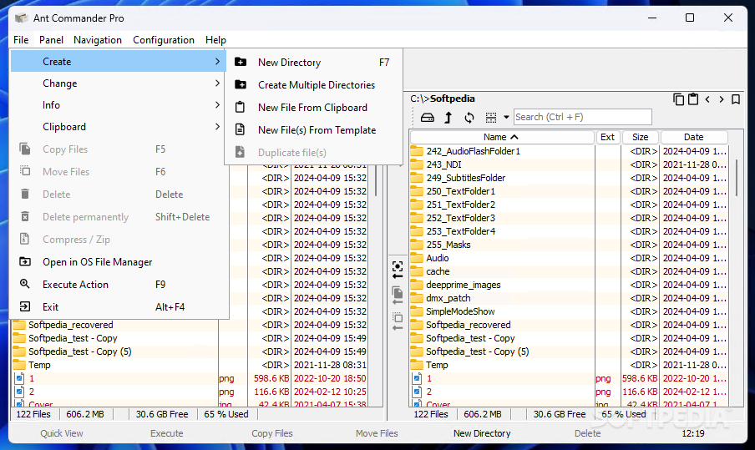This screenshot has width=755, height=450.
Task: Expand the Clipboard submenu
Action: pyautogui.click(x=217, y=127)
